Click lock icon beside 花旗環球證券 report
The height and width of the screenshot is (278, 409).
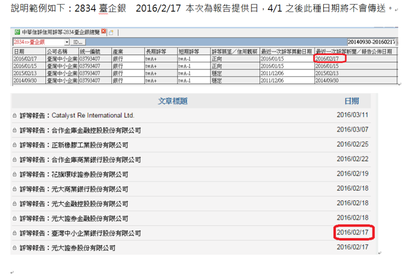(x=14, y=174)
